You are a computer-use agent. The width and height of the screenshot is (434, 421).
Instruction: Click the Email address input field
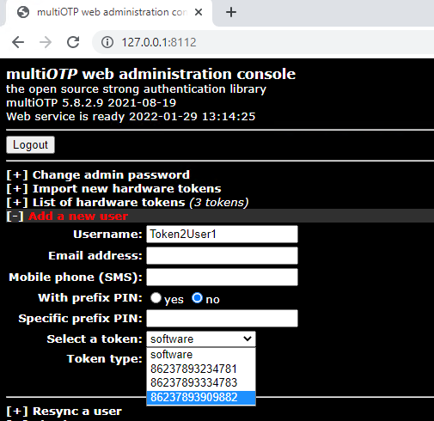point(222,256)
